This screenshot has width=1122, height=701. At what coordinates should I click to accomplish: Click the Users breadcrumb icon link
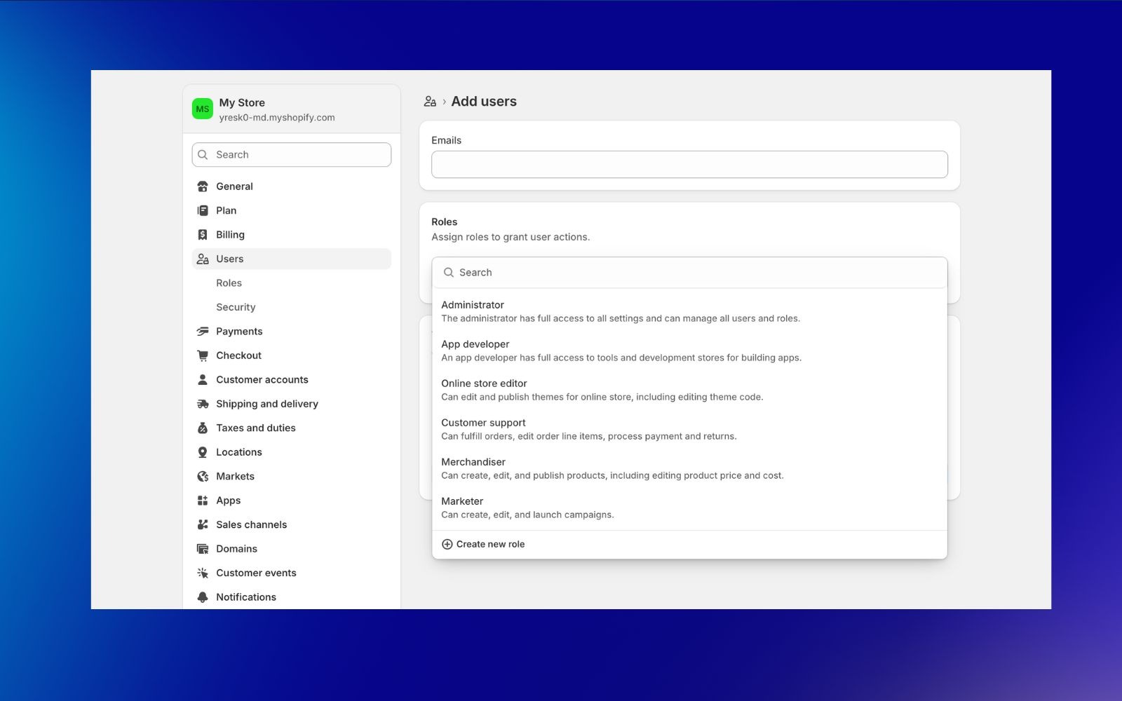(x=430, y=101)
